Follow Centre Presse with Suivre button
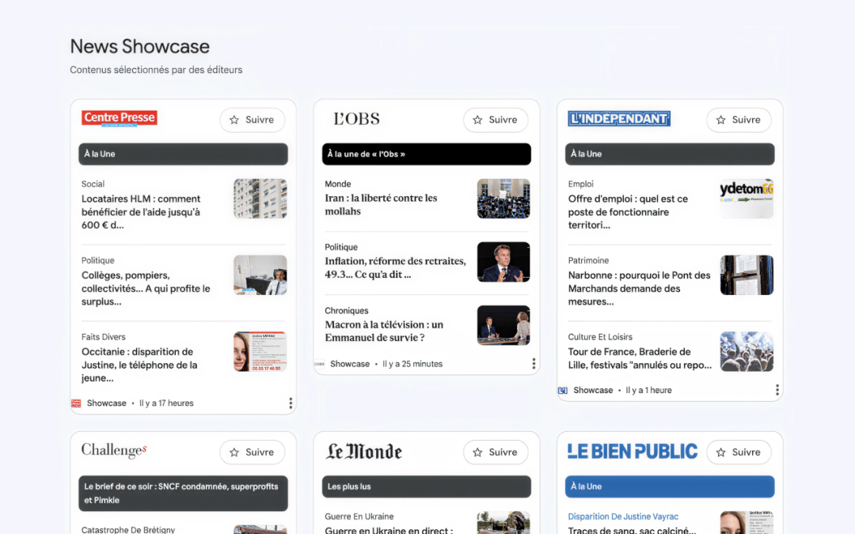 [253, 120]
